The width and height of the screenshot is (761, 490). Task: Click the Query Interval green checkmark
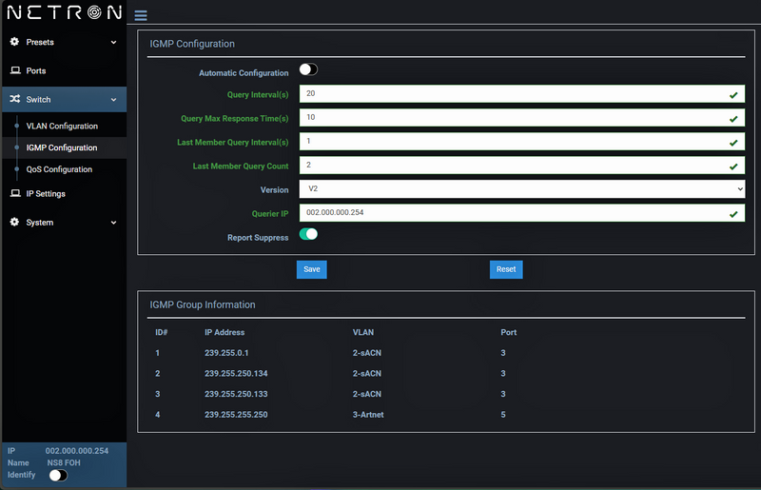point(733,95)
